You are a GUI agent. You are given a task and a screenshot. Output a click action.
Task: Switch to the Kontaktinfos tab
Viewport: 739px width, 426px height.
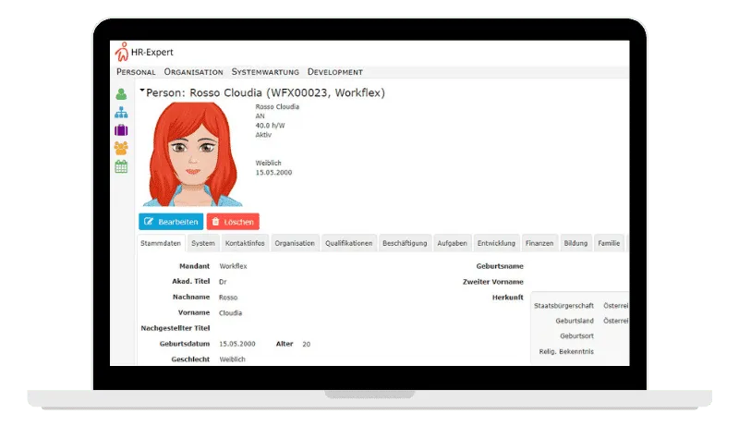click(245, 244)
